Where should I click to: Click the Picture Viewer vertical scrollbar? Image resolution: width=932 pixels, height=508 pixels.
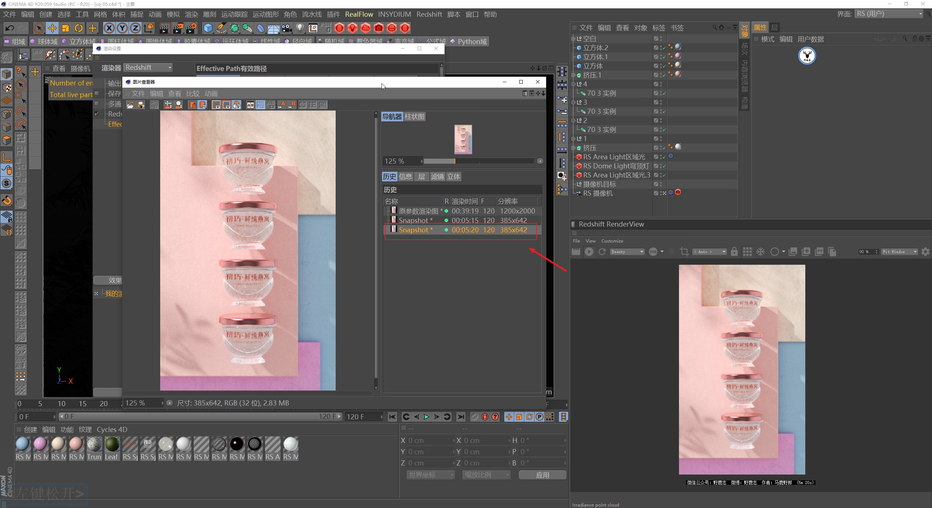[x=376, y=251]
